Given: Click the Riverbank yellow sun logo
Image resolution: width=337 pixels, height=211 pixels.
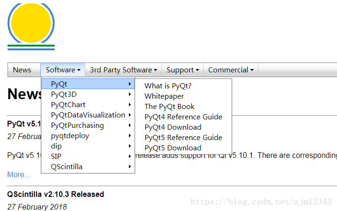Looking at the screenshot, I should (31, 27).
